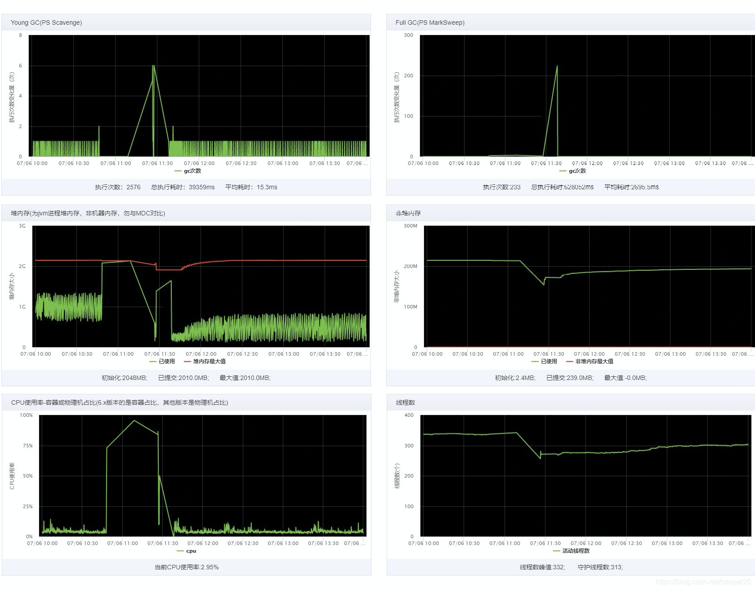Click 当前CPU使用率:2.95% text

[x=187, y=567]
